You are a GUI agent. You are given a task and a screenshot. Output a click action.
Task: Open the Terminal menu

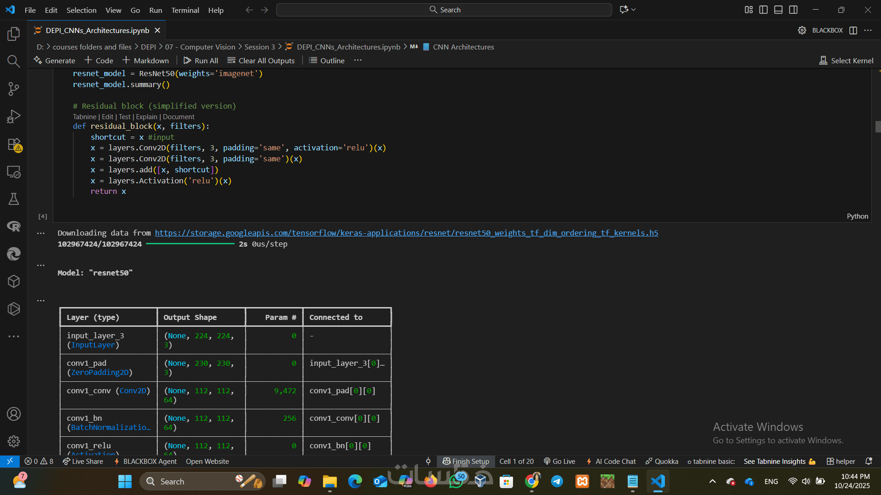185,10
